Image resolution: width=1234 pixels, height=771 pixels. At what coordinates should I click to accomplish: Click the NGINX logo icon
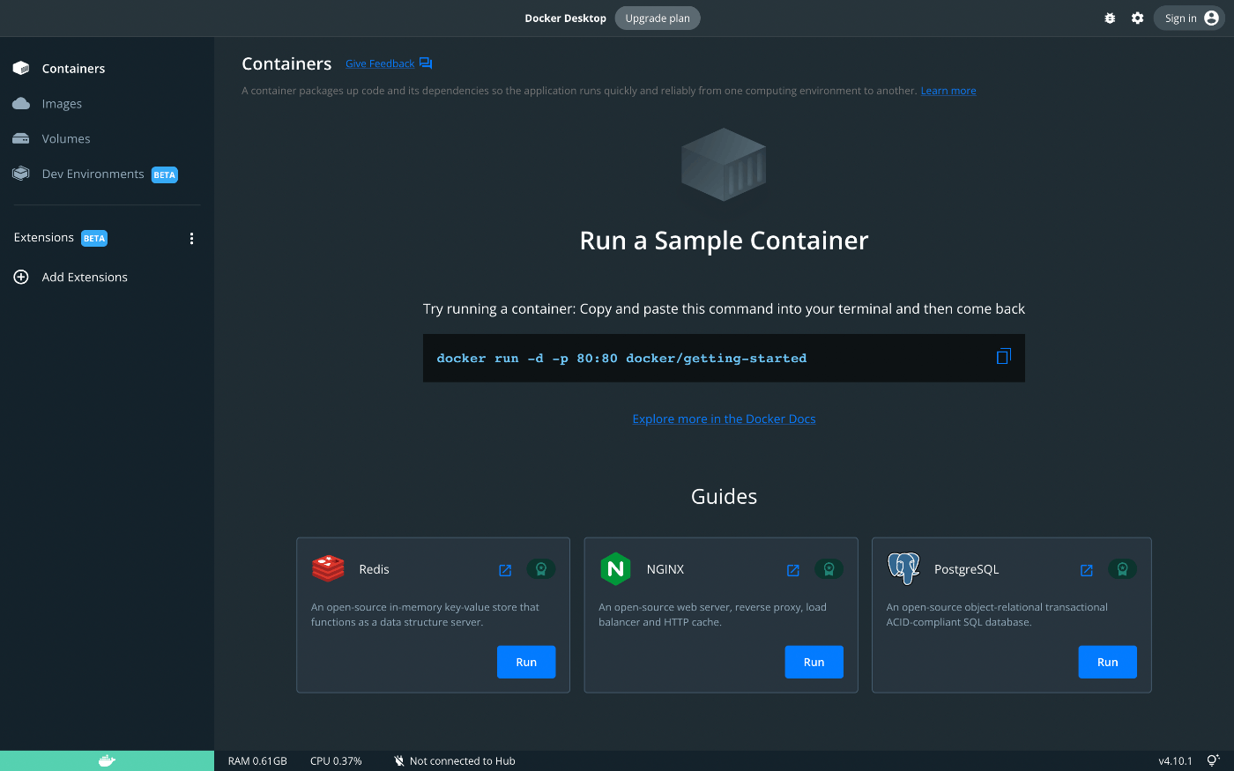pos(615,568)
